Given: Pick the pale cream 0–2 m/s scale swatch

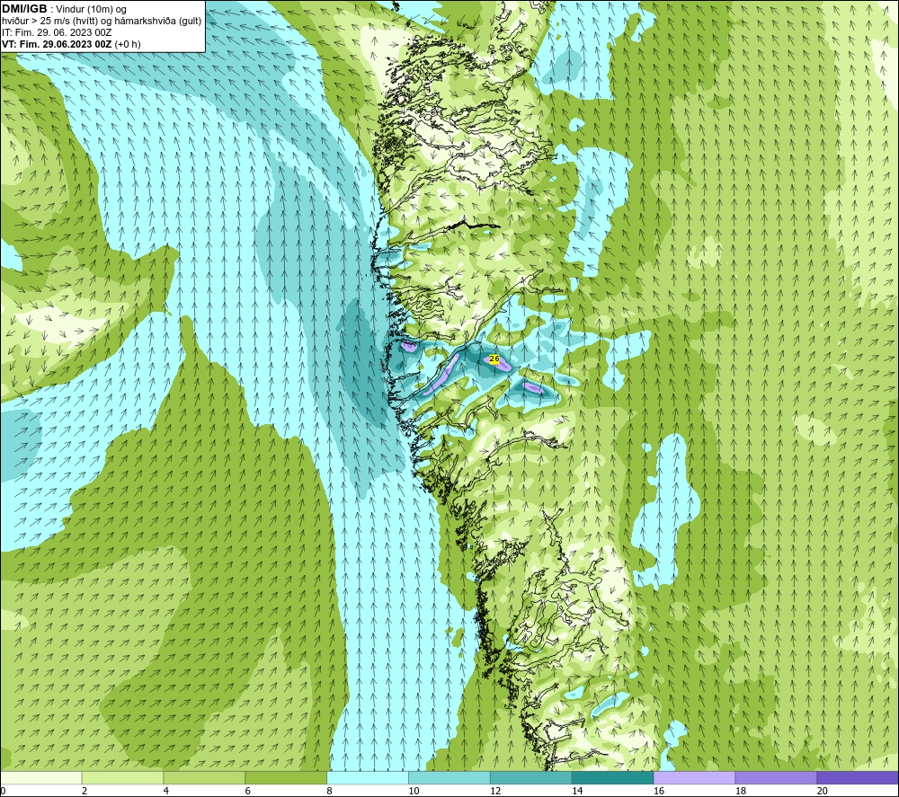Looking at the screenshot, I should click(40, 777).
